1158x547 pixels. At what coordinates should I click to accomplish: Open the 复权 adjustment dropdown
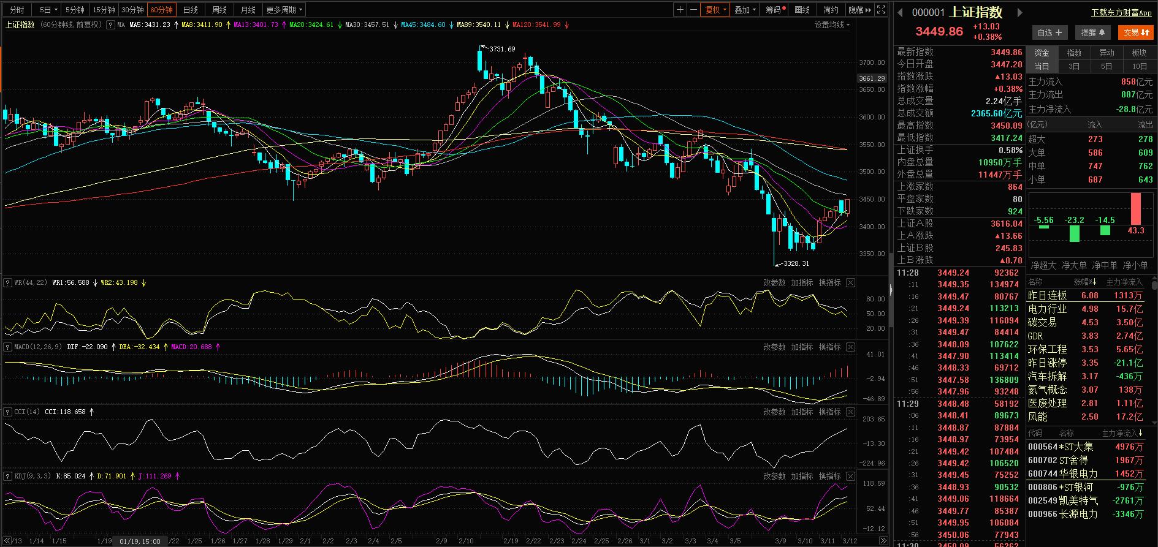point(716,10)
